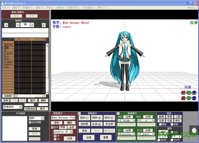Click the serious brow morph slider
The width and height of the screenshot is (199, 143).
[127, 138]
